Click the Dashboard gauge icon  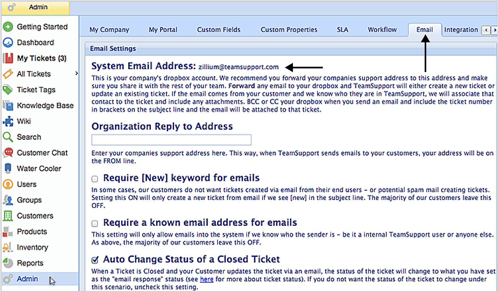[8, 43]
